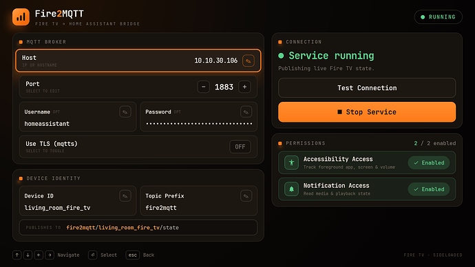Toggle the Use TLS OFF switch
The height and width of the screenshot is (267, 475).
point(240,147)
